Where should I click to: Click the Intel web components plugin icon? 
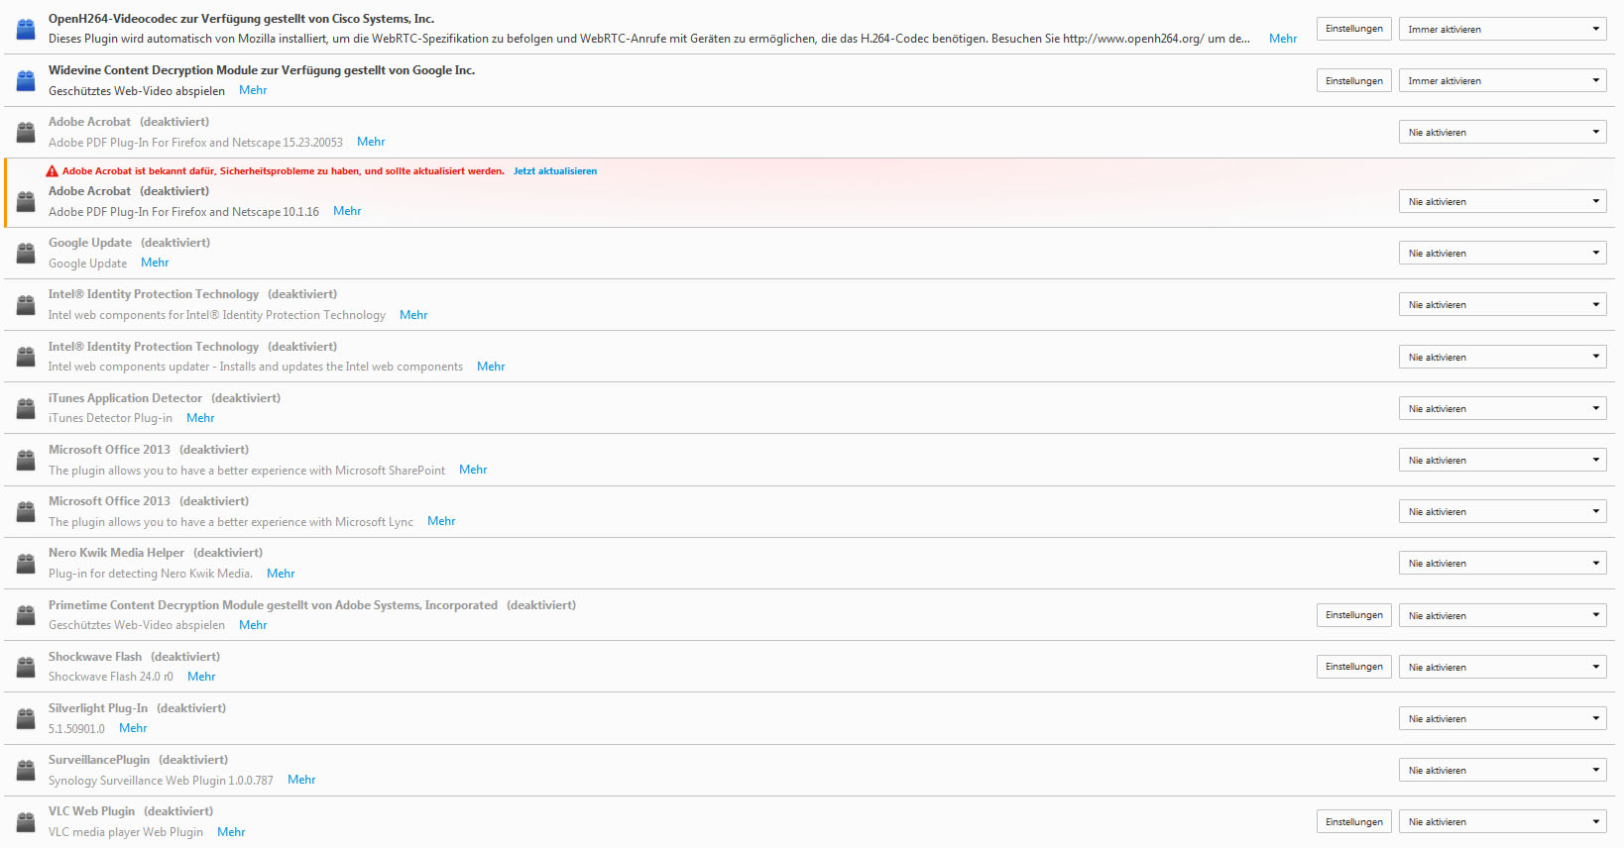pos(26,304)
